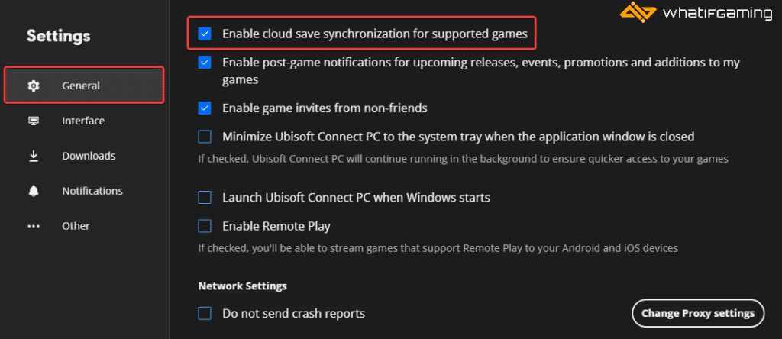Enable minimize to system tray checkbox
Viewport: 782px width, 339px height.
205,137
